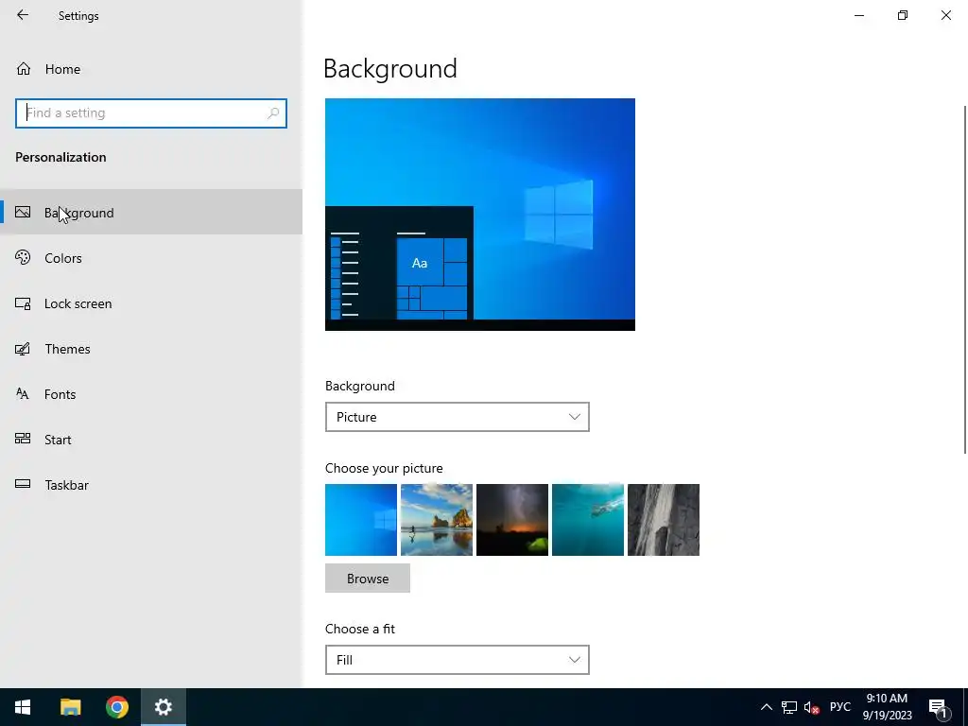Click the Settings gear taskbar icon
The height and width of the screenshot is (726, 968).
coord(164,707)
